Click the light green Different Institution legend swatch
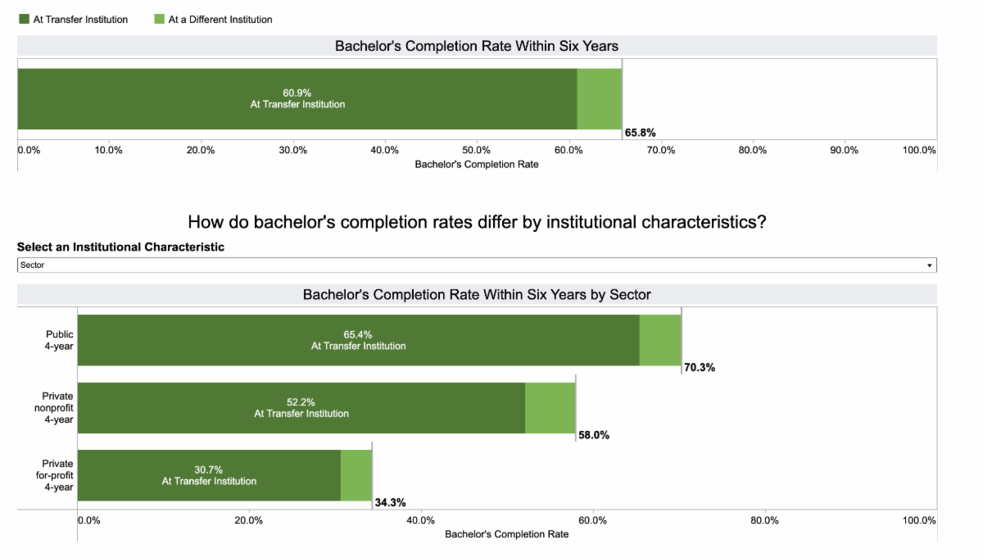The width and height of the screenshot is (983, 558). pyautogui.click(x=160, y=19)
